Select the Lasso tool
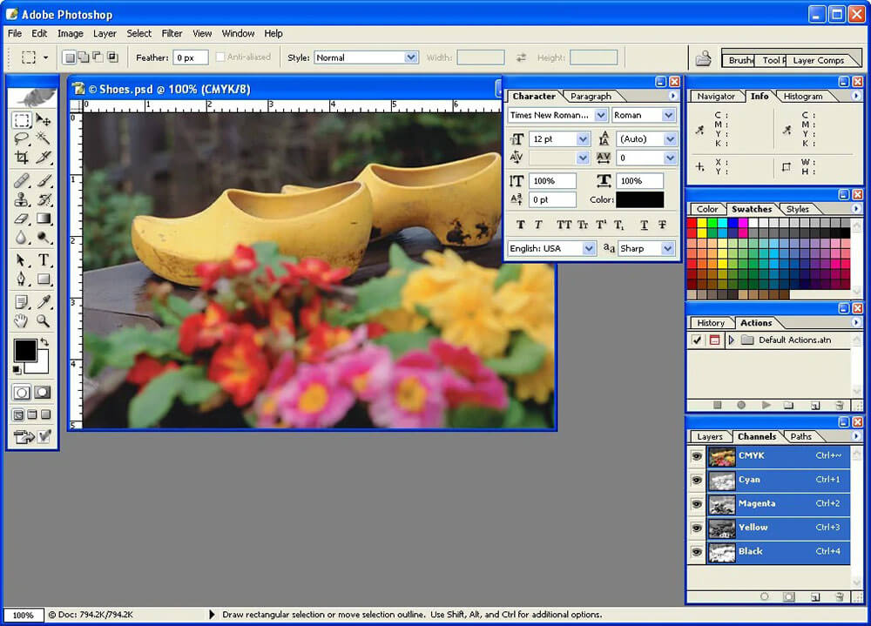 [x=22, y=138]
